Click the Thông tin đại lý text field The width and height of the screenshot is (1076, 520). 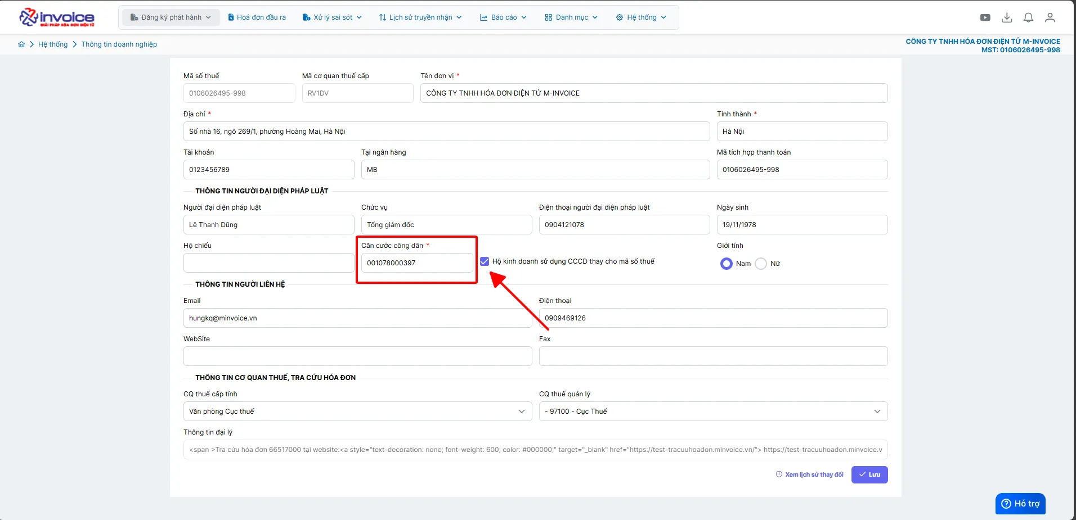(x=535, y=450)
